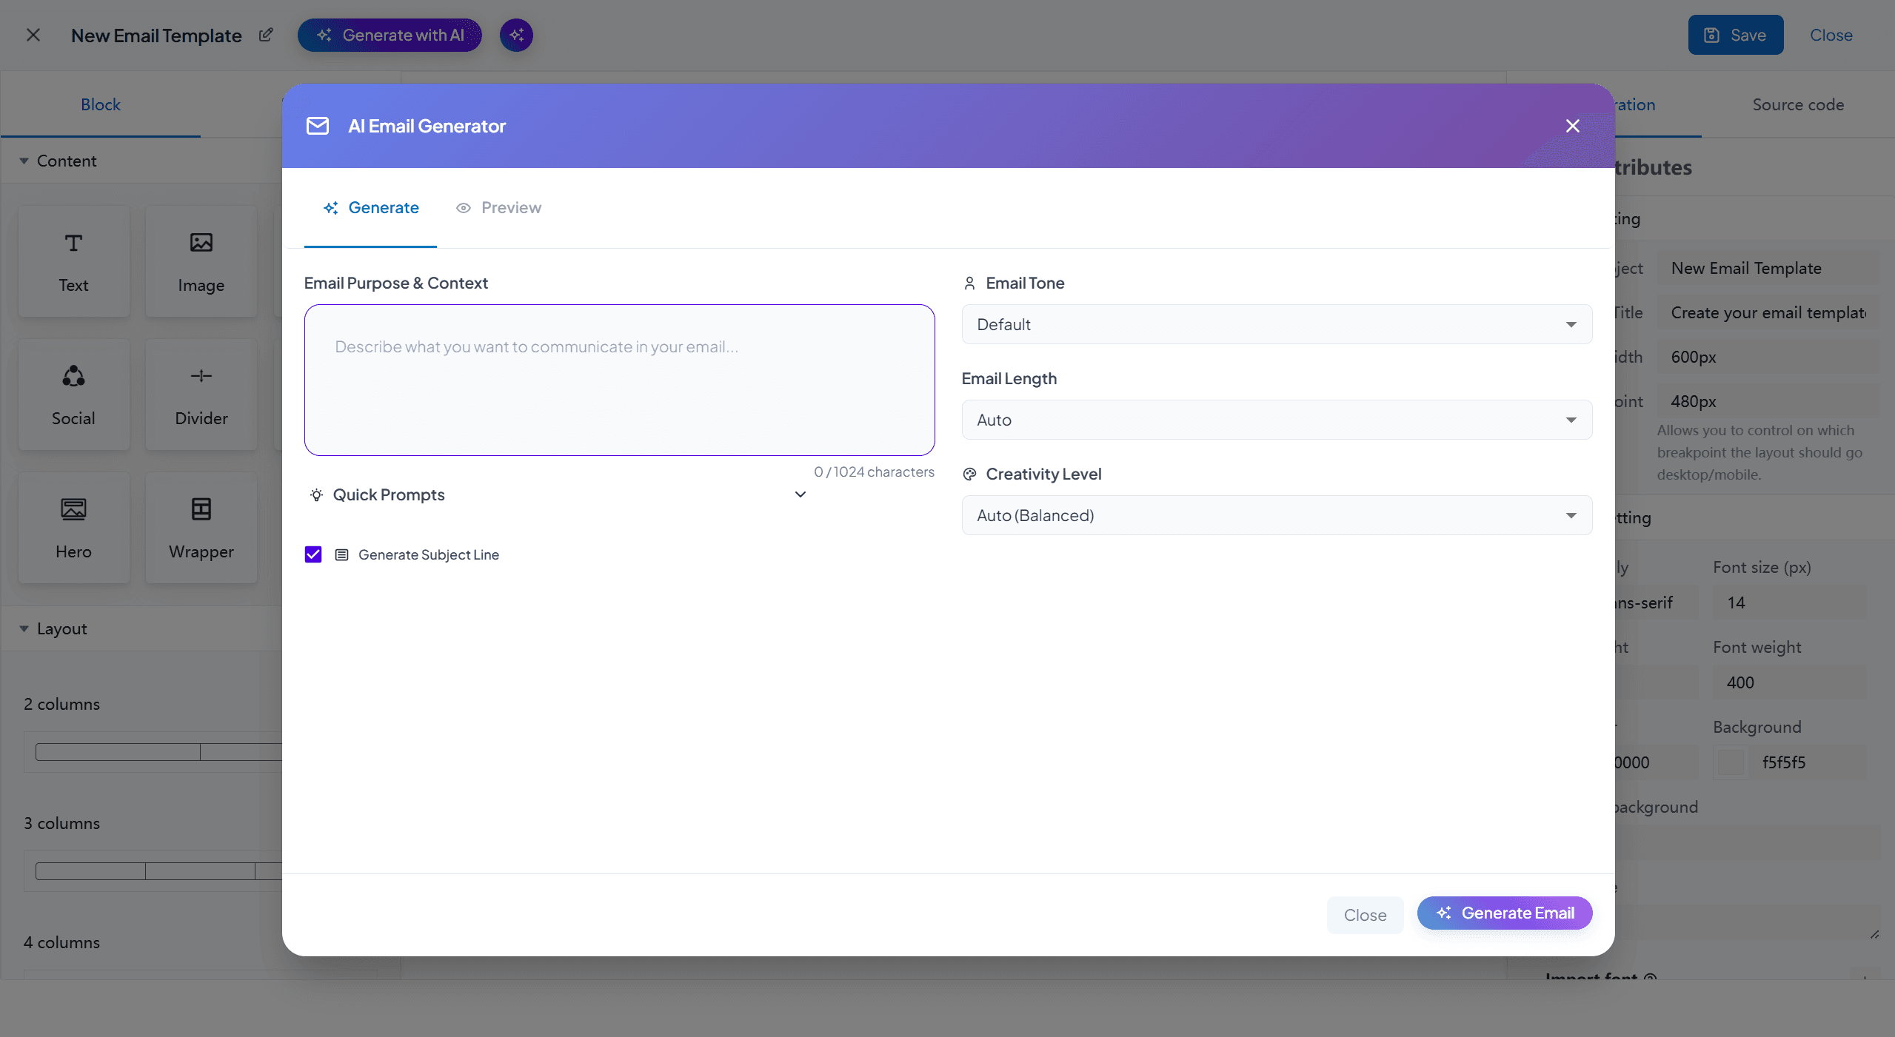Open the Creativity Level dropdown
The image size is (1895, 1037).
[x=1276, y=515]
